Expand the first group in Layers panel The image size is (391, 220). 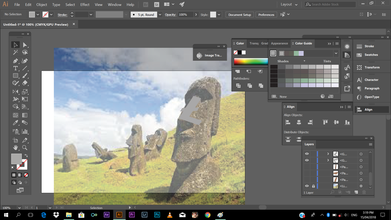point(328,154)
